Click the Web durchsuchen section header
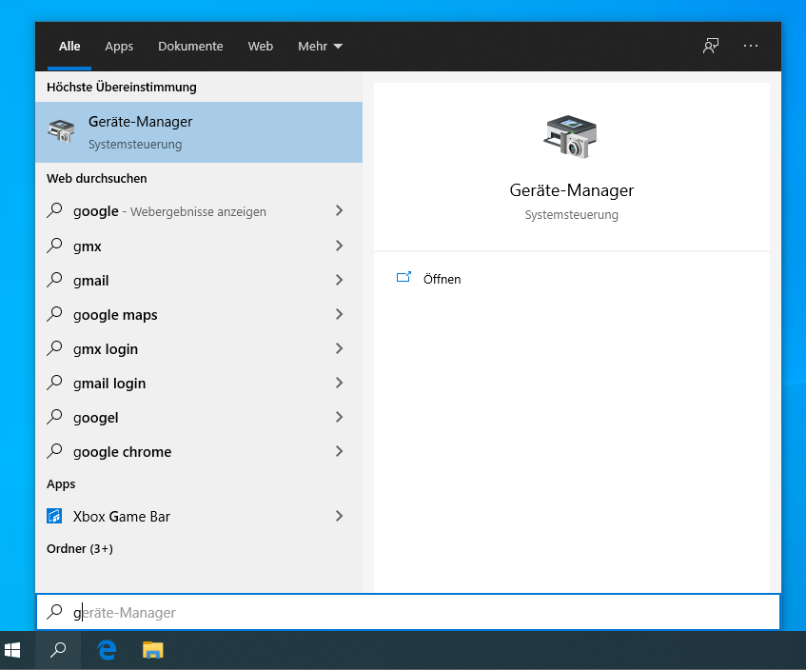This screenshot has height=670, width=806. 97,178
